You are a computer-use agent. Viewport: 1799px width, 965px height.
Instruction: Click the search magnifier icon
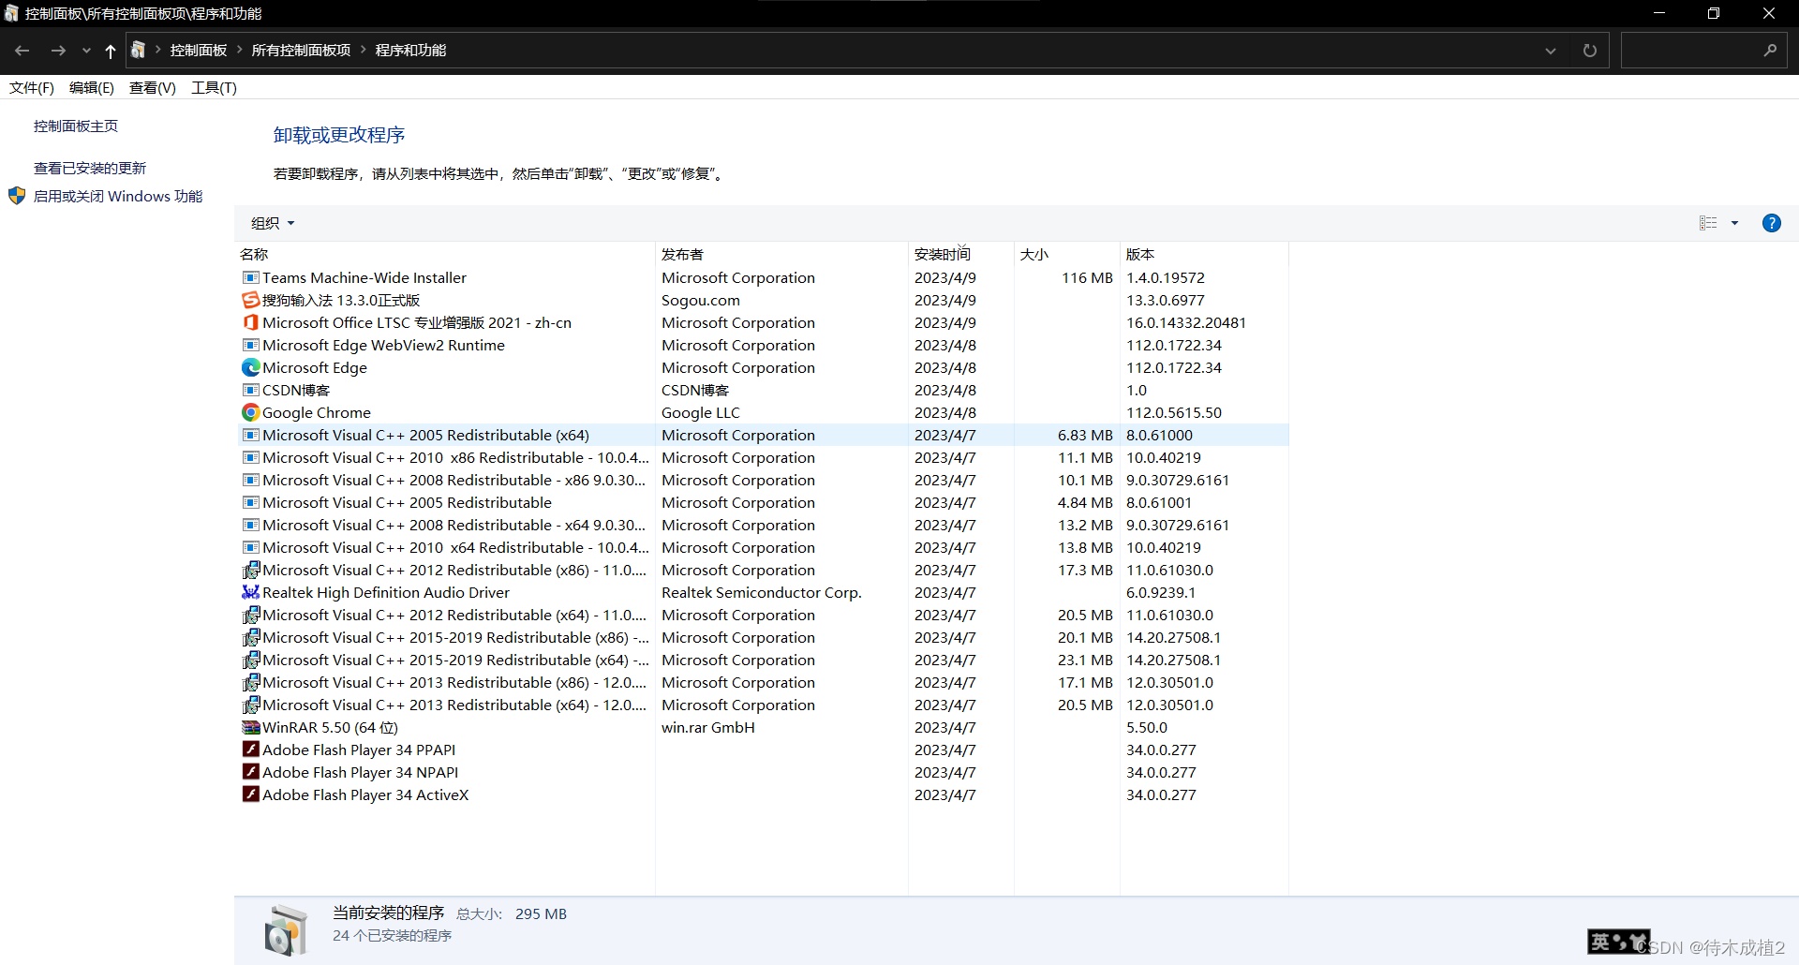click(x=1770, y=51)
